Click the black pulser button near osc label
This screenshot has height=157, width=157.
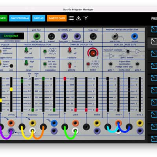(11, 66)
